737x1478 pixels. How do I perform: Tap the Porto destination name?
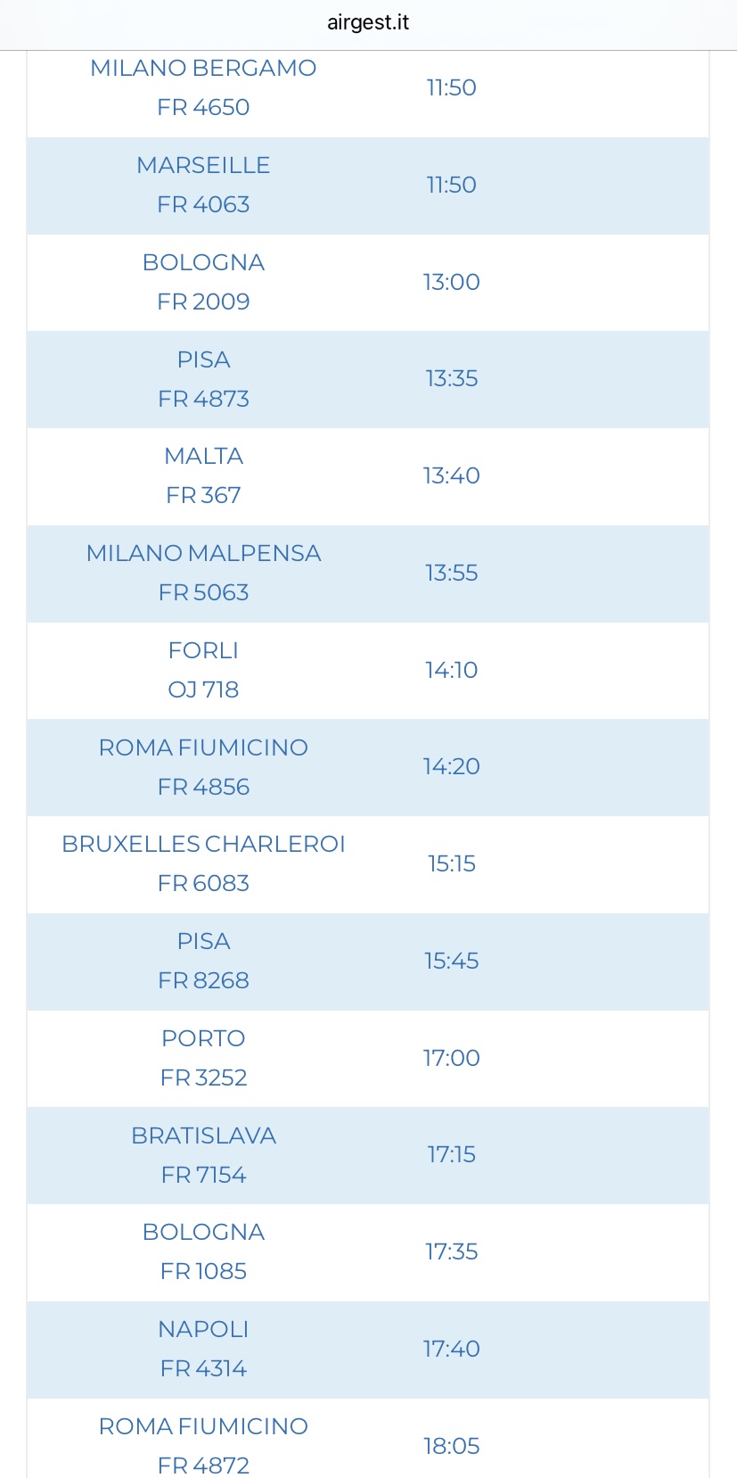203,1039
